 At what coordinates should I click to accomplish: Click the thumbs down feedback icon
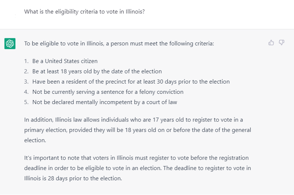(x=281, y=42)
